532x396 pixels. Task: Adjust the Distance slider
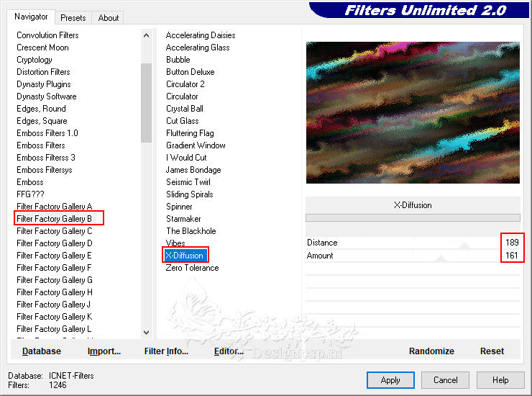coord(464,244)
